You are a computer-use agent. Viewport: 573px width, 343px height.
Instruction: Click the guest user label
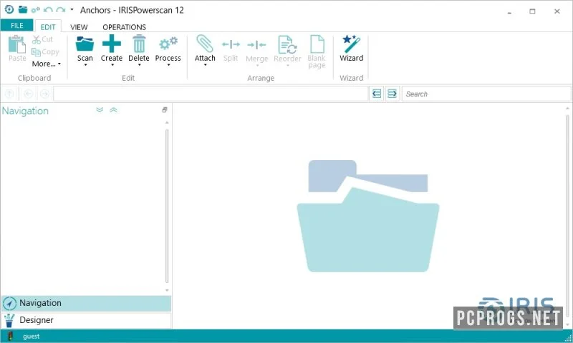(31, 336)
